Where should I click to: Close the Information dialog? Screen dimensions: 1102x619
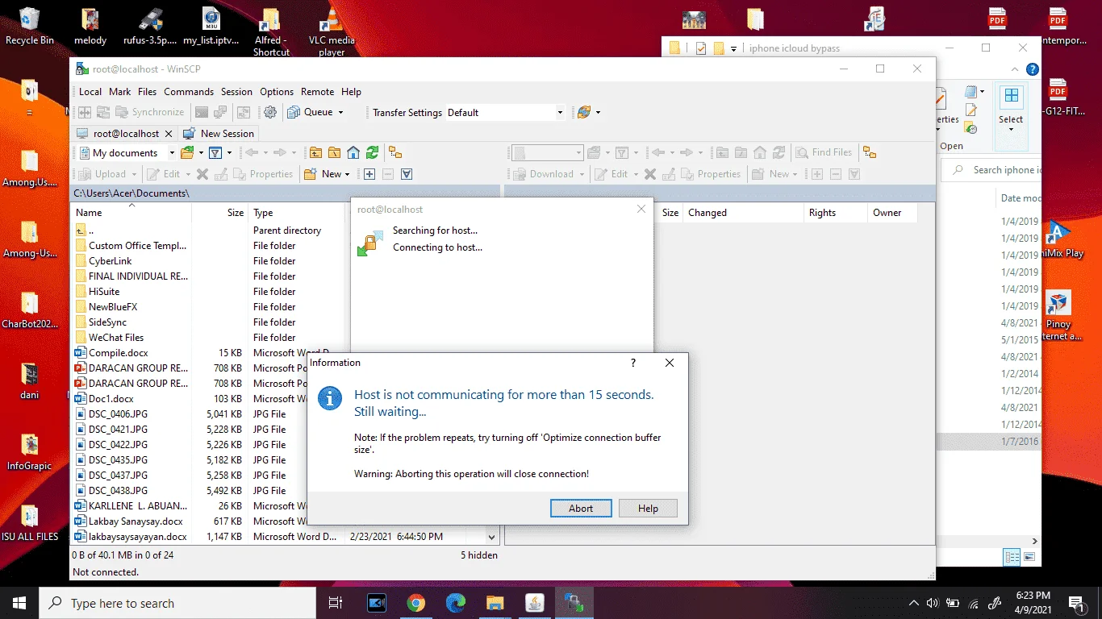click(x=670, y=363)
